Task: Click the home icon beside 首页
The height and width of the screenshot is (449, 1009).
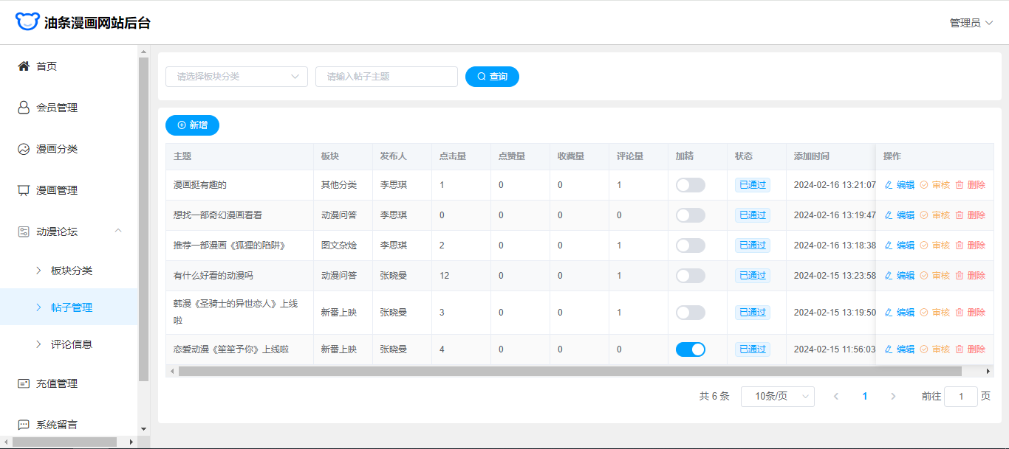Action: pyautogui.click(x=24, y=66)
